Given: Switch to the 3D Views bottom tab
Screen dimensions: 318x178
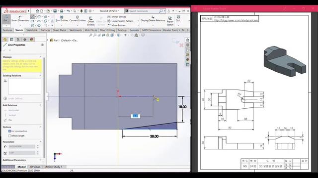Looking at the screenshot, I should (35, 167).
